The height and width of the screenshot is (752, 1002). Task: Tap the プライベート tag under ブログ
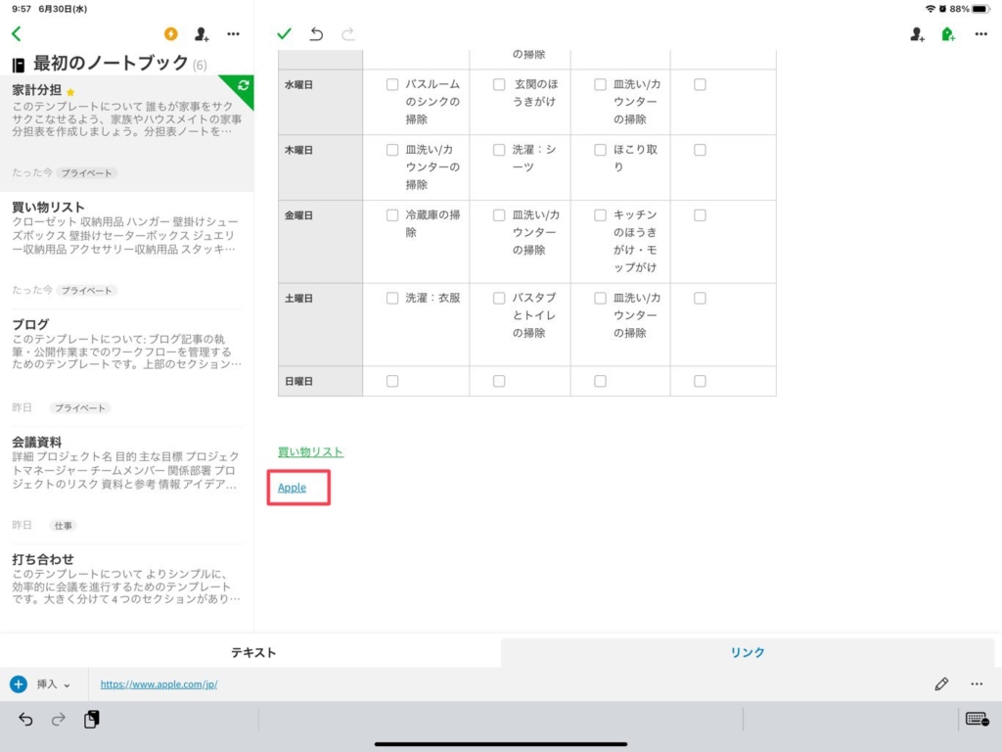pos(80,408)
